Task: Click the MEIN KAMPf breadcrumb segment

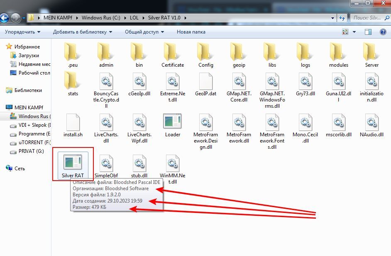Action: (x=58, y=18)
